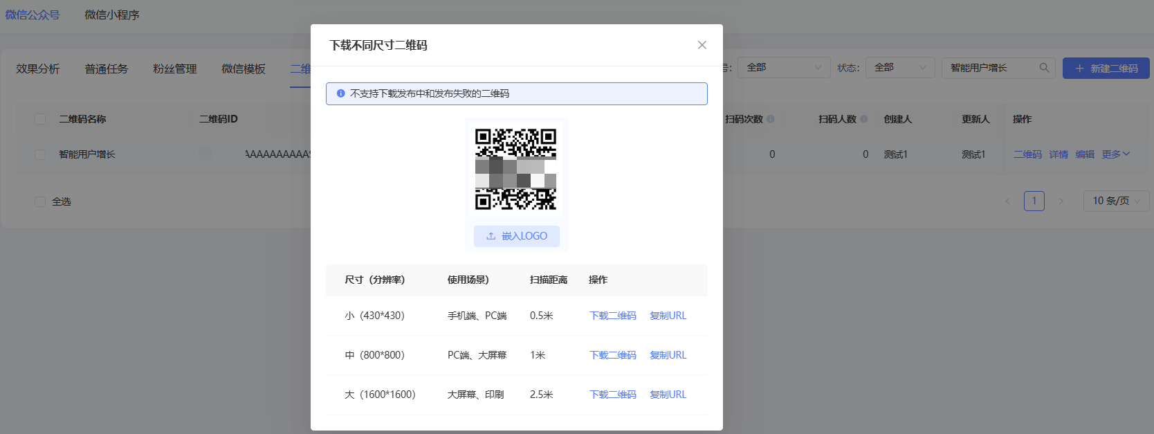Expand the 更多 actions menu
Screen dimensions: 1154x434
pos(1115,154)
